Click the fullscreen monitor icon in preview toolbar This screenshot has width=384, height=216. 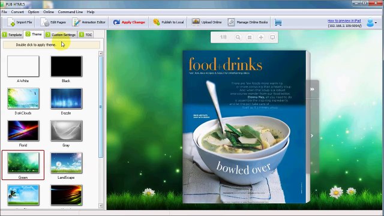272,37
